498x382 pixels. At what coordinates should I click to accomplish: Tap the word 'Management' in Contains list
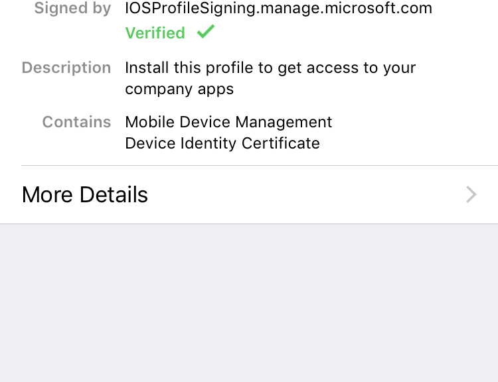pyautogui.click(x=284, y=122)
